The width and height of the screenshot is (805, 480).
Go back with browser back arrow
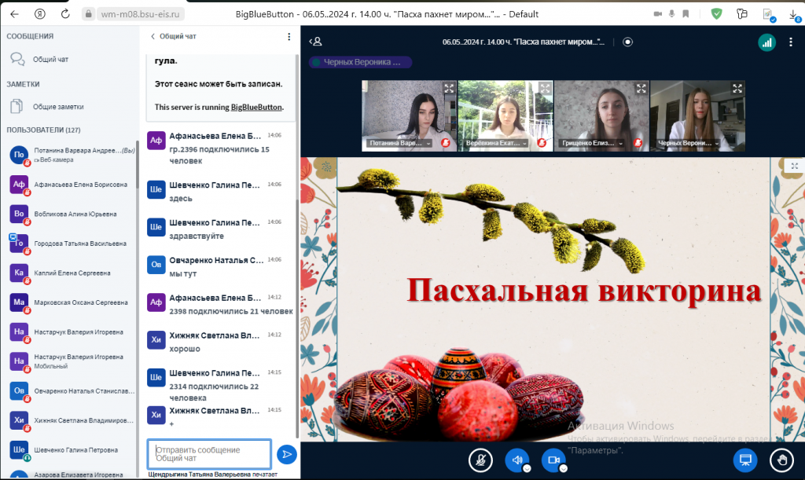pos(14,14)
